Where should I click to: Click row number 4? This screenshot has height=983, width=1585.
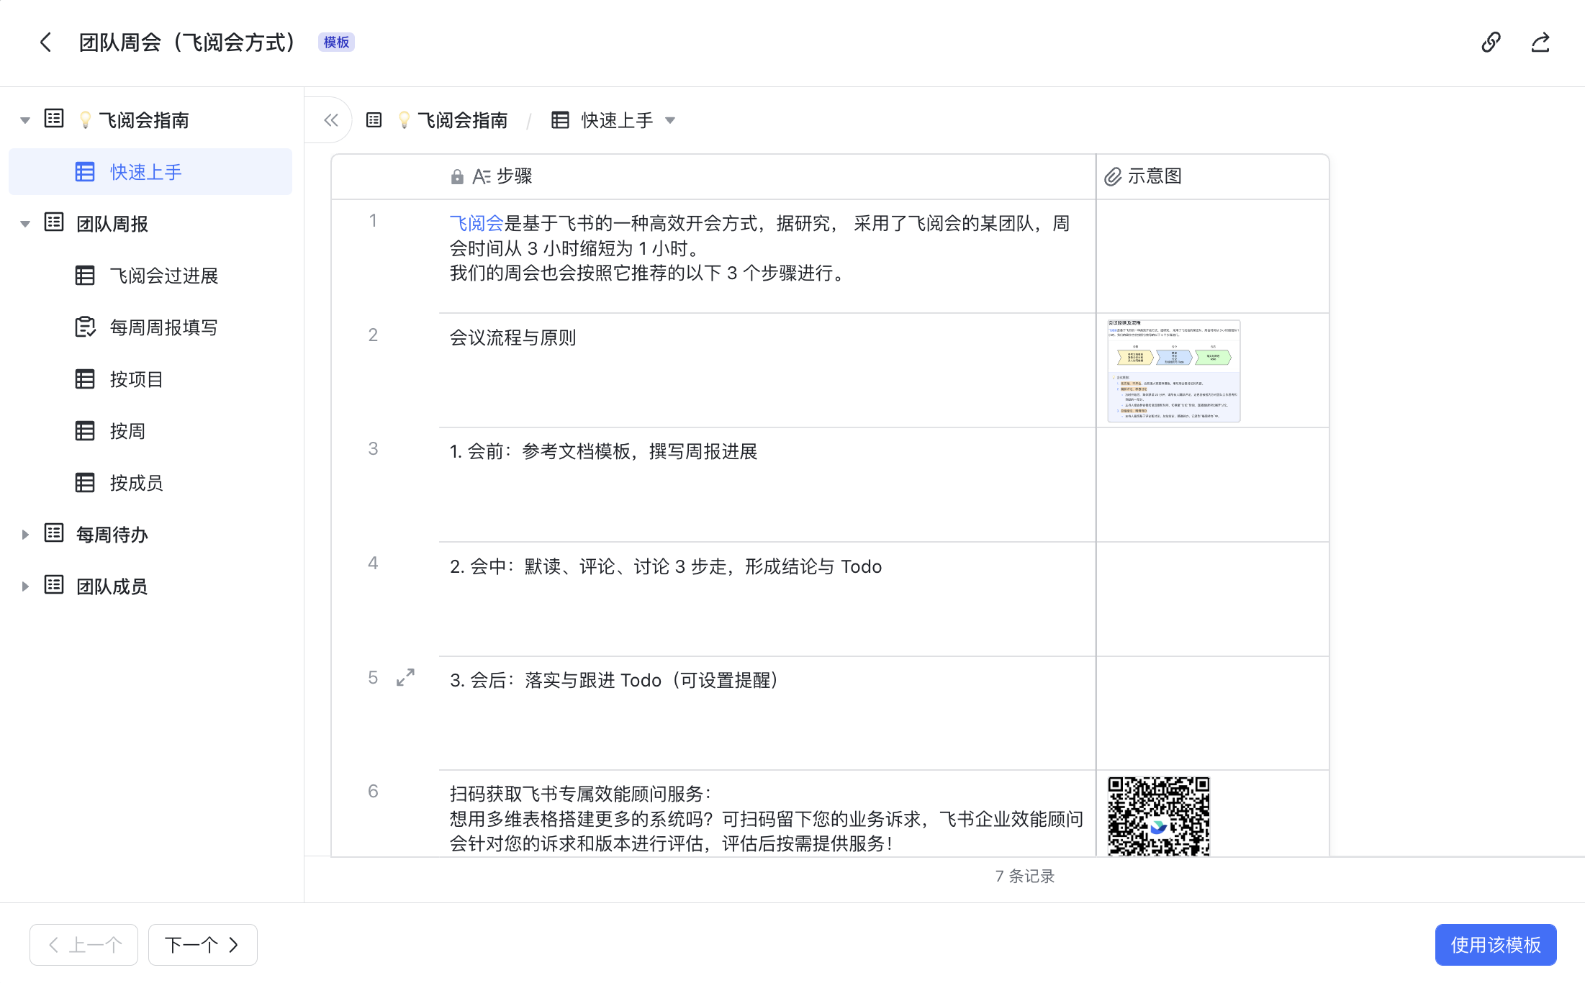pos(373,563)
